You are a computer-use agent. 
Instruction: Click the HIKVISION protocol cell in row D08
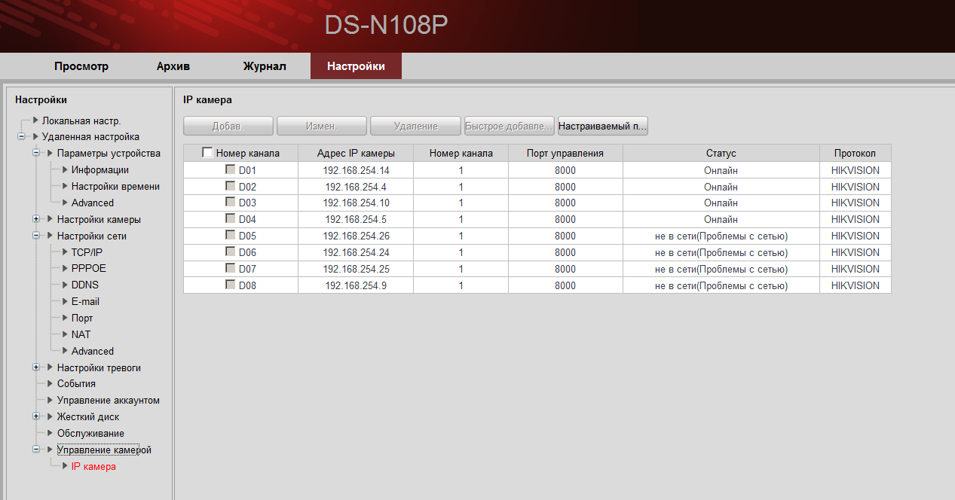pos(856,285)
